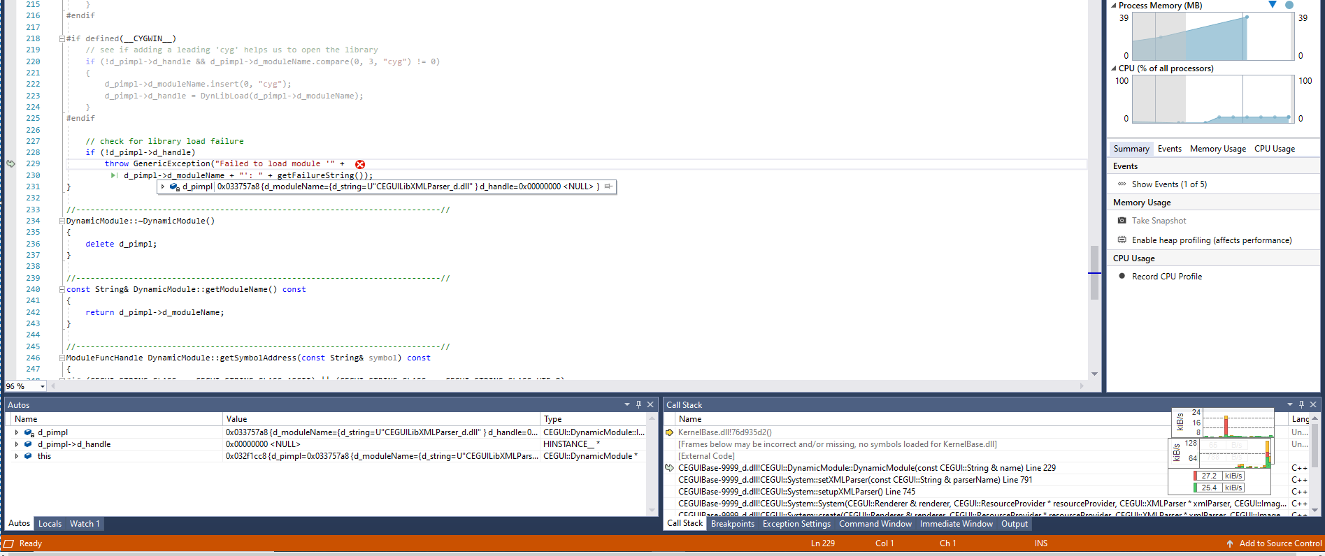Image resolution: width=1325 pixels, height=556 pixels.
Task: Close the Call Stack panel
Action: point(1313,404)
